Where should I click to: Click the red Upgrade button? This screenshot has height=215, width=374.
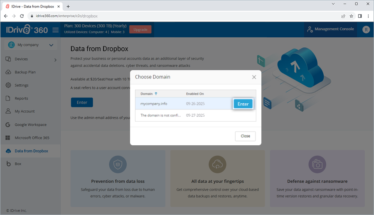(x=140, y=29)
